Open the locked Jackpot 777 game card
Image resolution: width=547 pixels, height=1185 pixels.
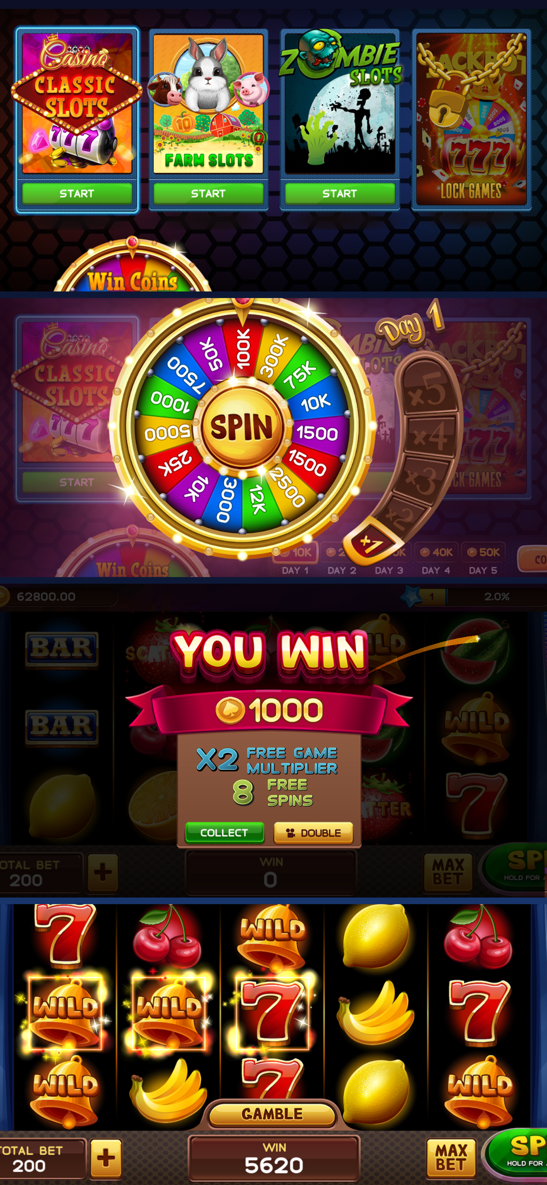point(471,119)
